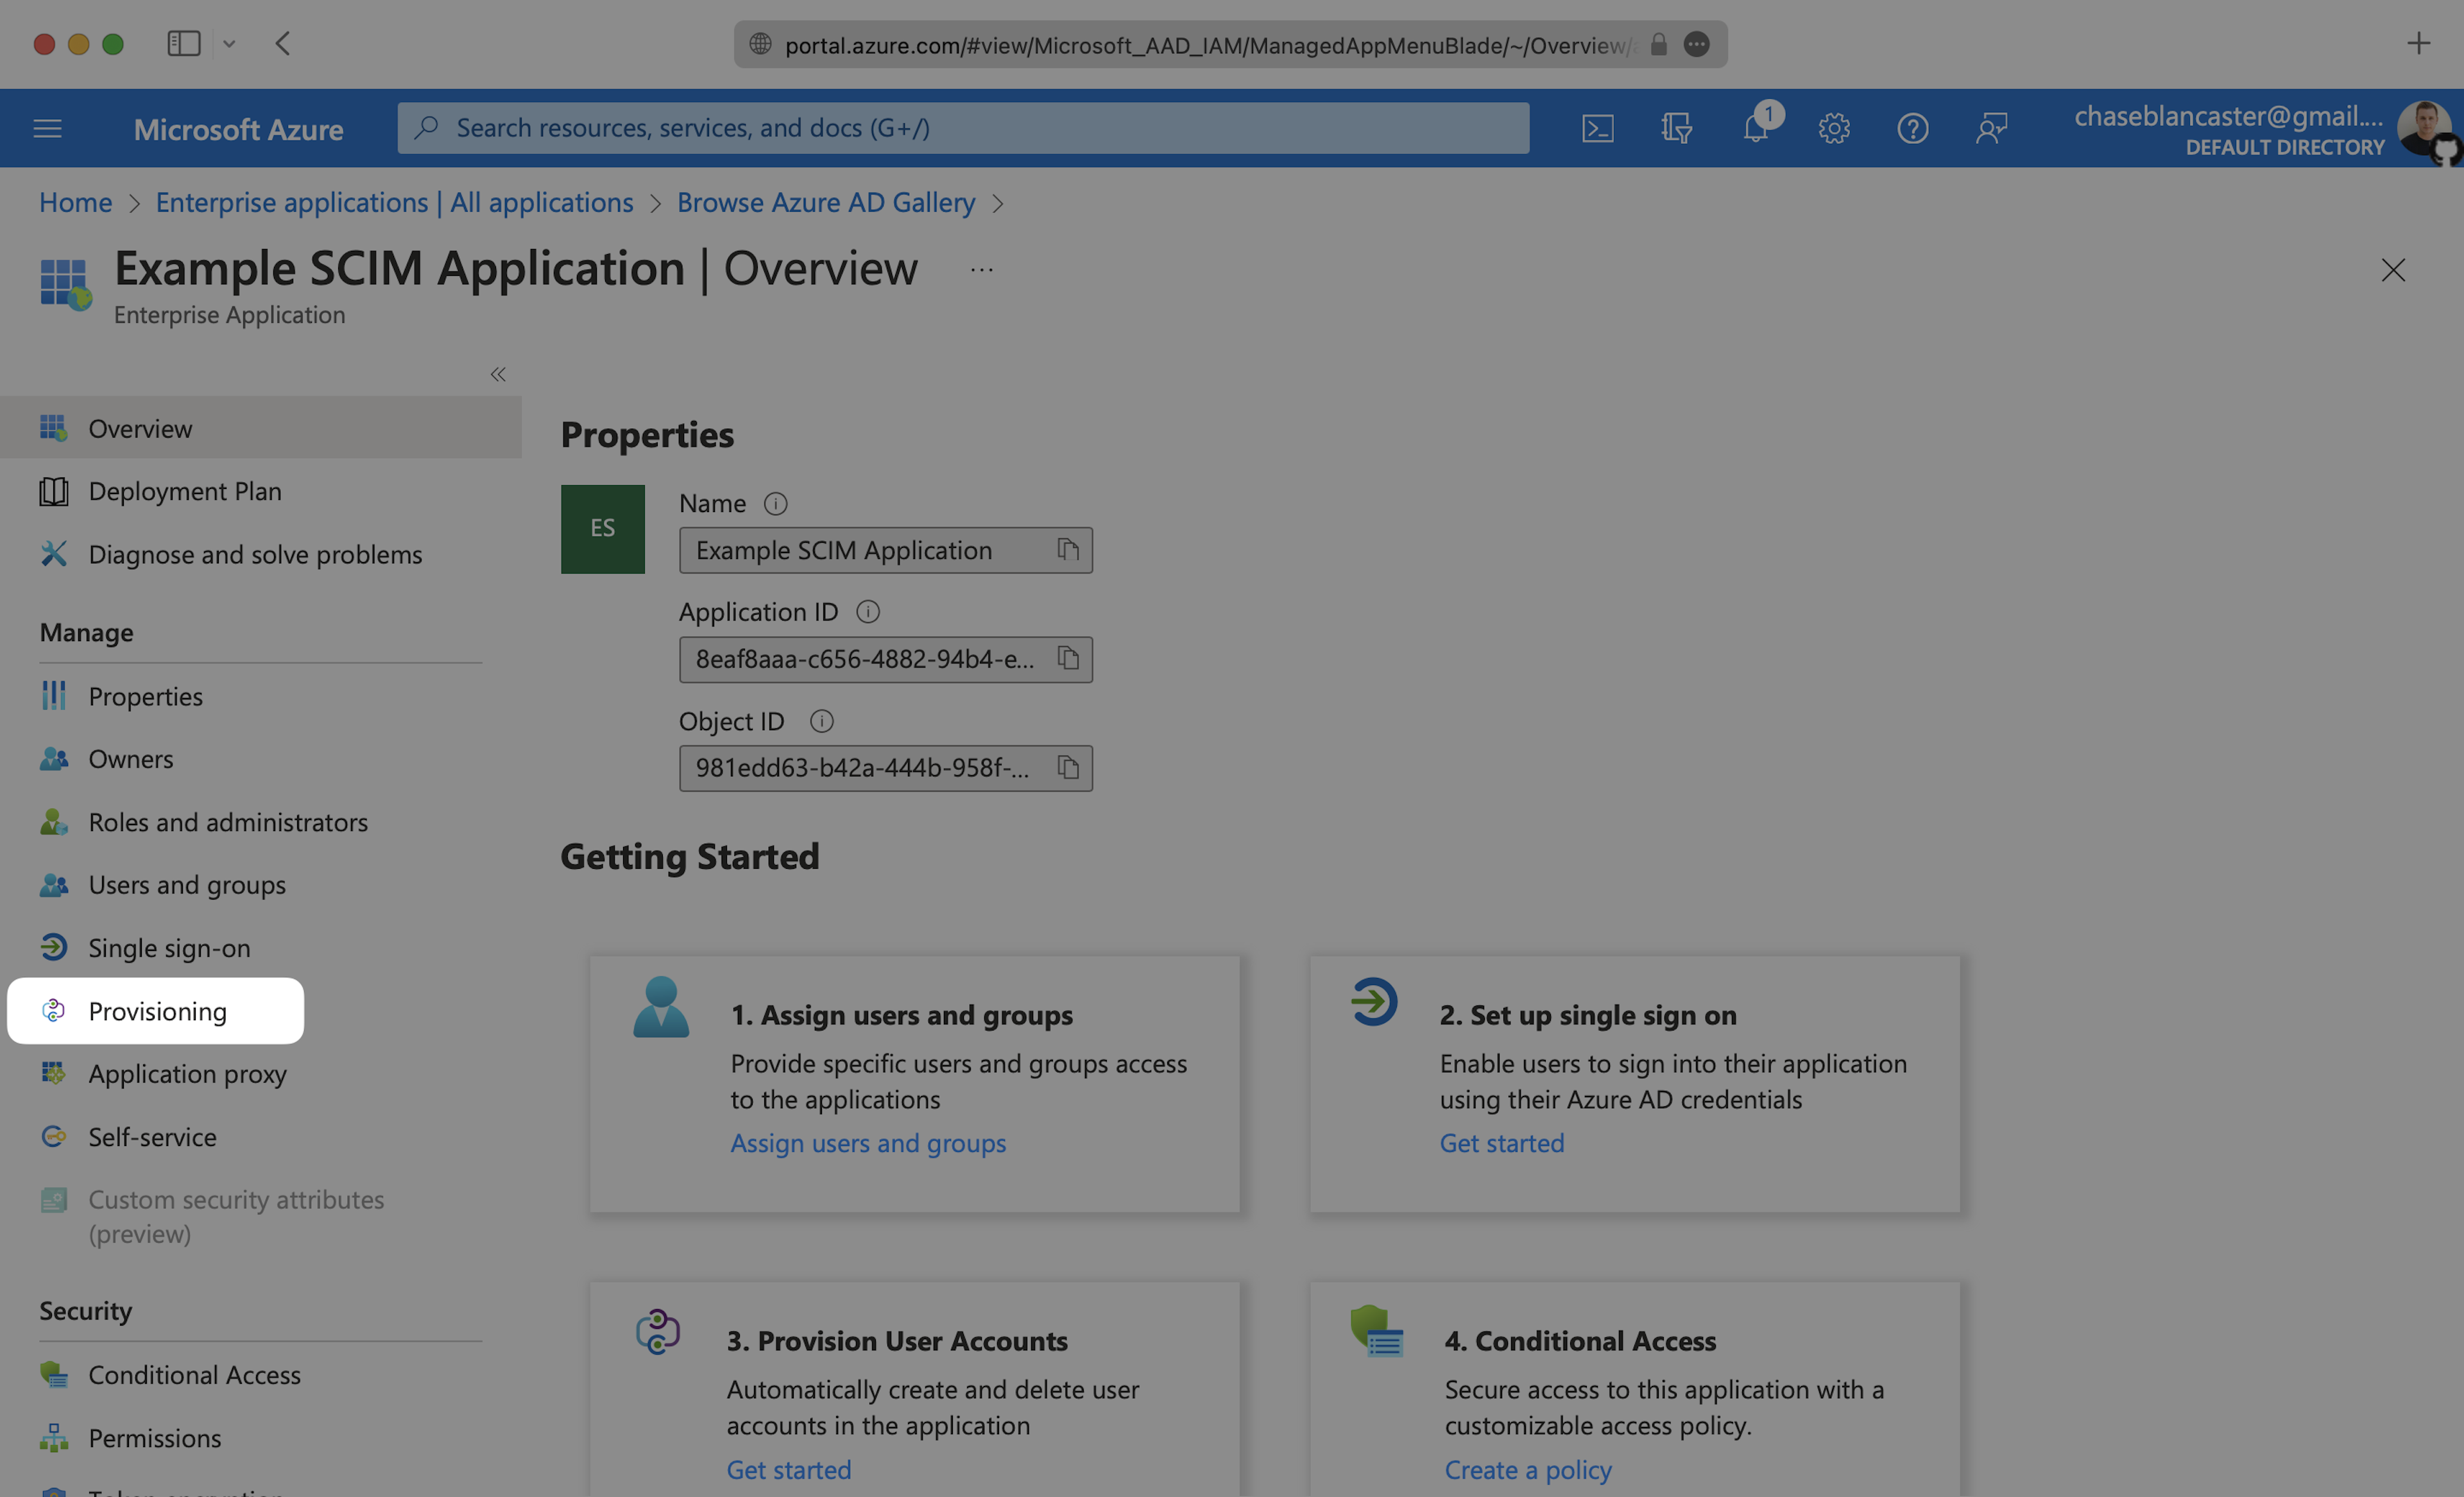Open the ellipsis more options menu
Viewport: 2464px width, 1497px height.
(x=981, y=270)
